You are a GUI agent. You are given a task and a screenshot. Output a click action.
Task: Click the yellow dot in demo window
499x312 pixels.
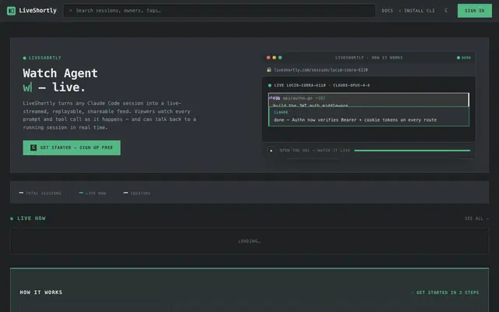point(274,58)
